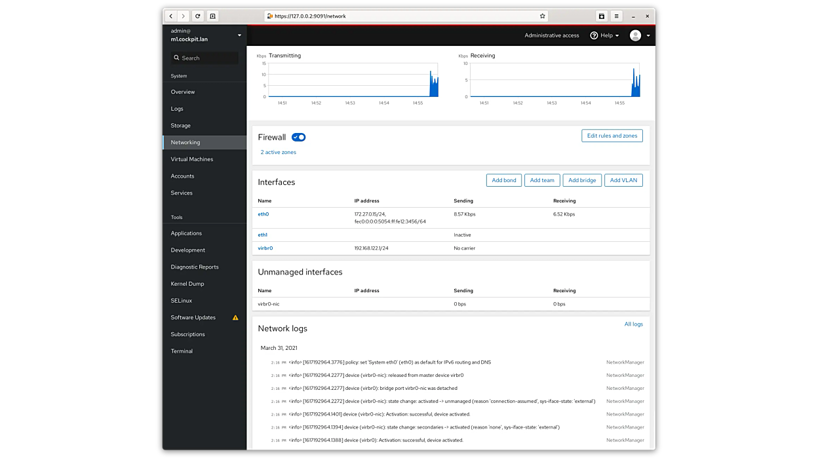Open the 2 active zones link
The image size is (818, 460).
pyautogui.click(x=279, y=152)
